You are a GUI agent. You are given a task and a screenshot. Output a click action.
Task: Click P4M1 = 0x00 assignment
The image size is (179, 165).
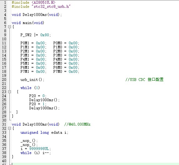click(33, 59)
